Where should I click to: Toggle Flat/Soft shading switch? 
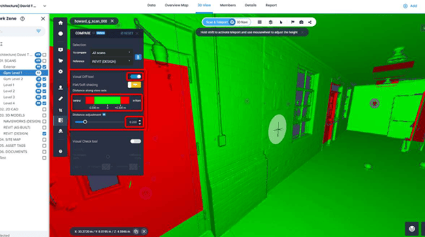(135, 85)
